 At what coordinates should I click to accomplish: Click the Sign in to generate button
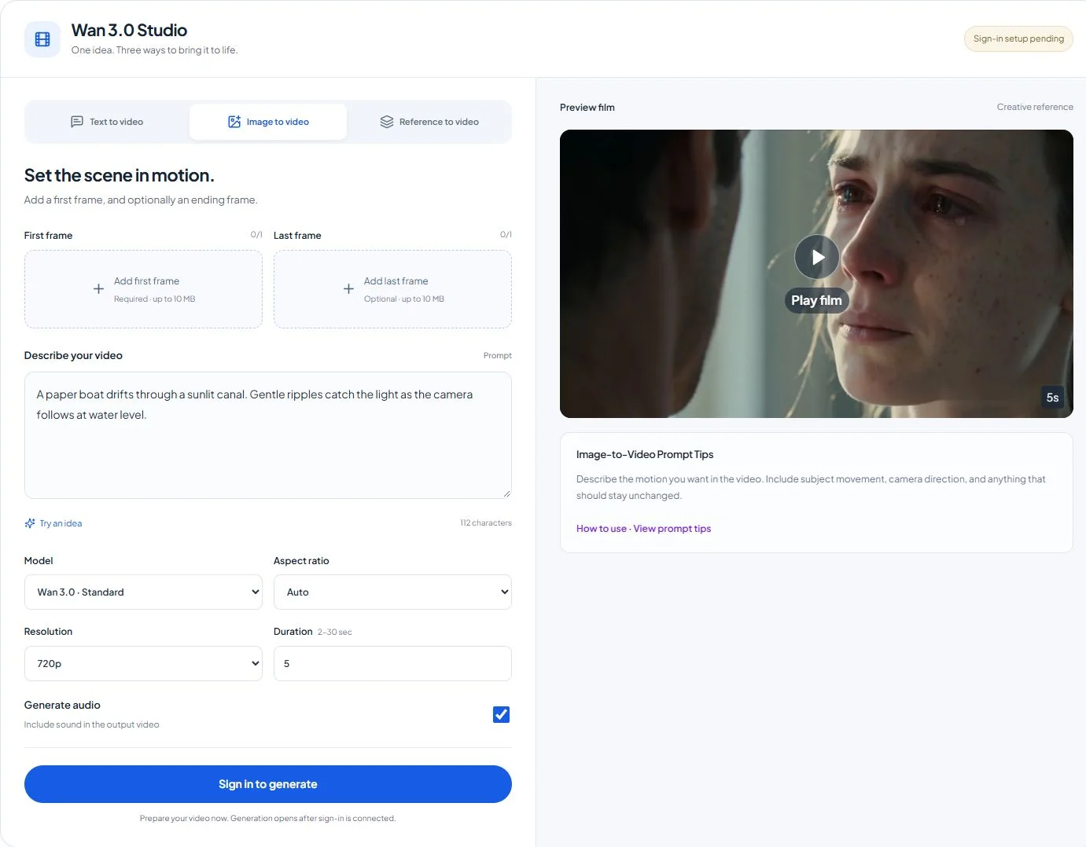(x=268, y=784)
